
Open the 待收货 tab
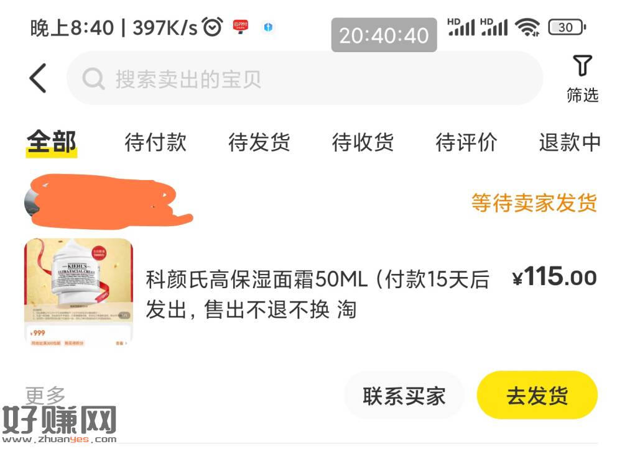click(x=363, y=142)
